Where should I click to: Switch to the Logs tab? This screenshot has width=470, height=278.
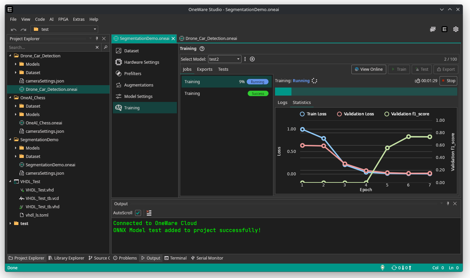click(x=282, y=102)
